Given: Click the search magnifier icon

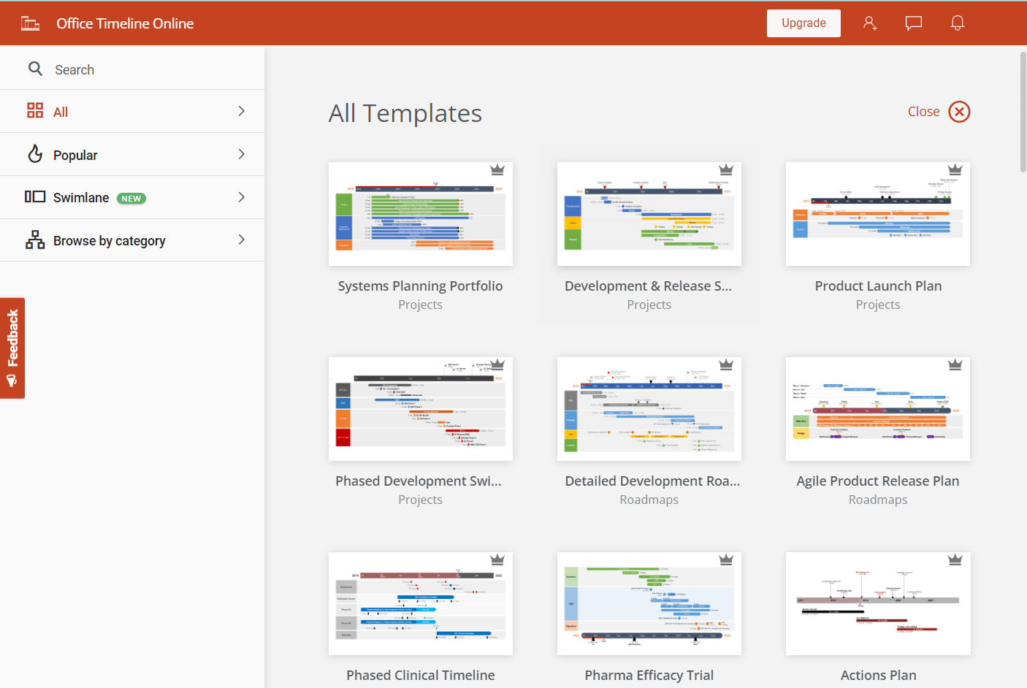Looking at the screenshot, I should [35, 69].
